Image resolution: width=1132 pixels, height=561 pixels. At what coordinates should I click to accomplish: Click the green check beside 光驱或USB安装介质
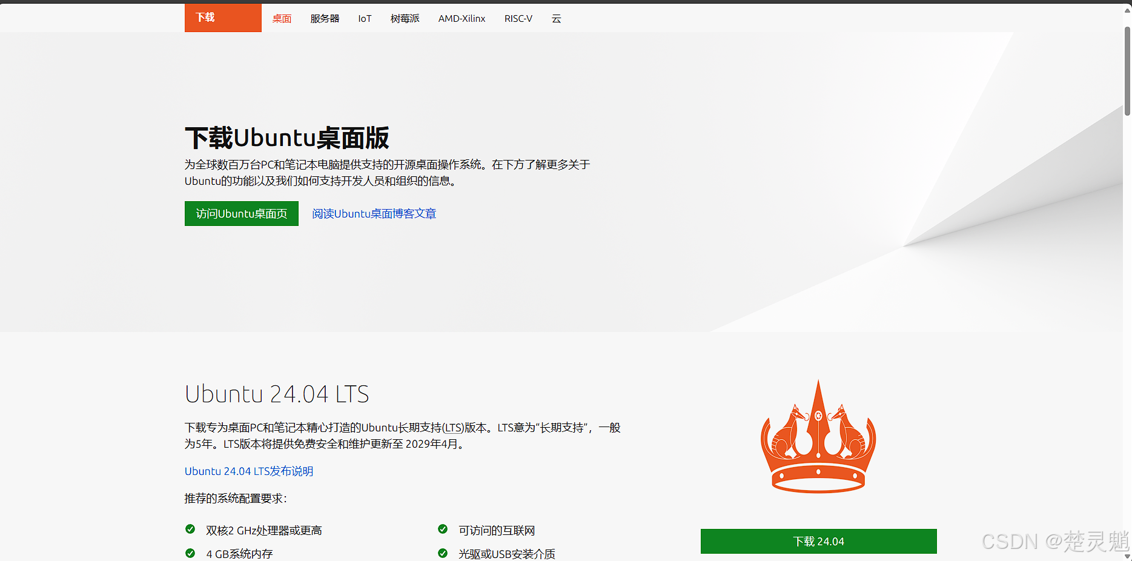[443, 553]
